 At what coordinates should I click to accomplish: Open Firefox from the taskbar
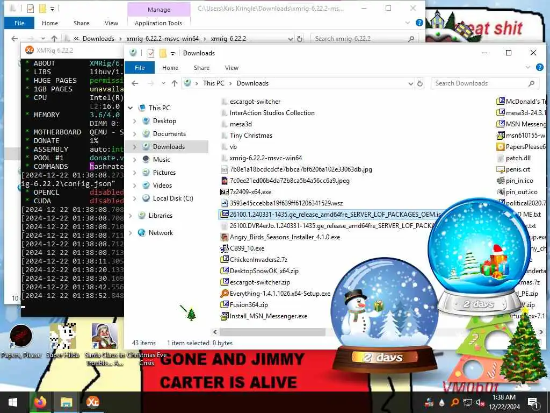pyautogui.click(x=40, y=402)
